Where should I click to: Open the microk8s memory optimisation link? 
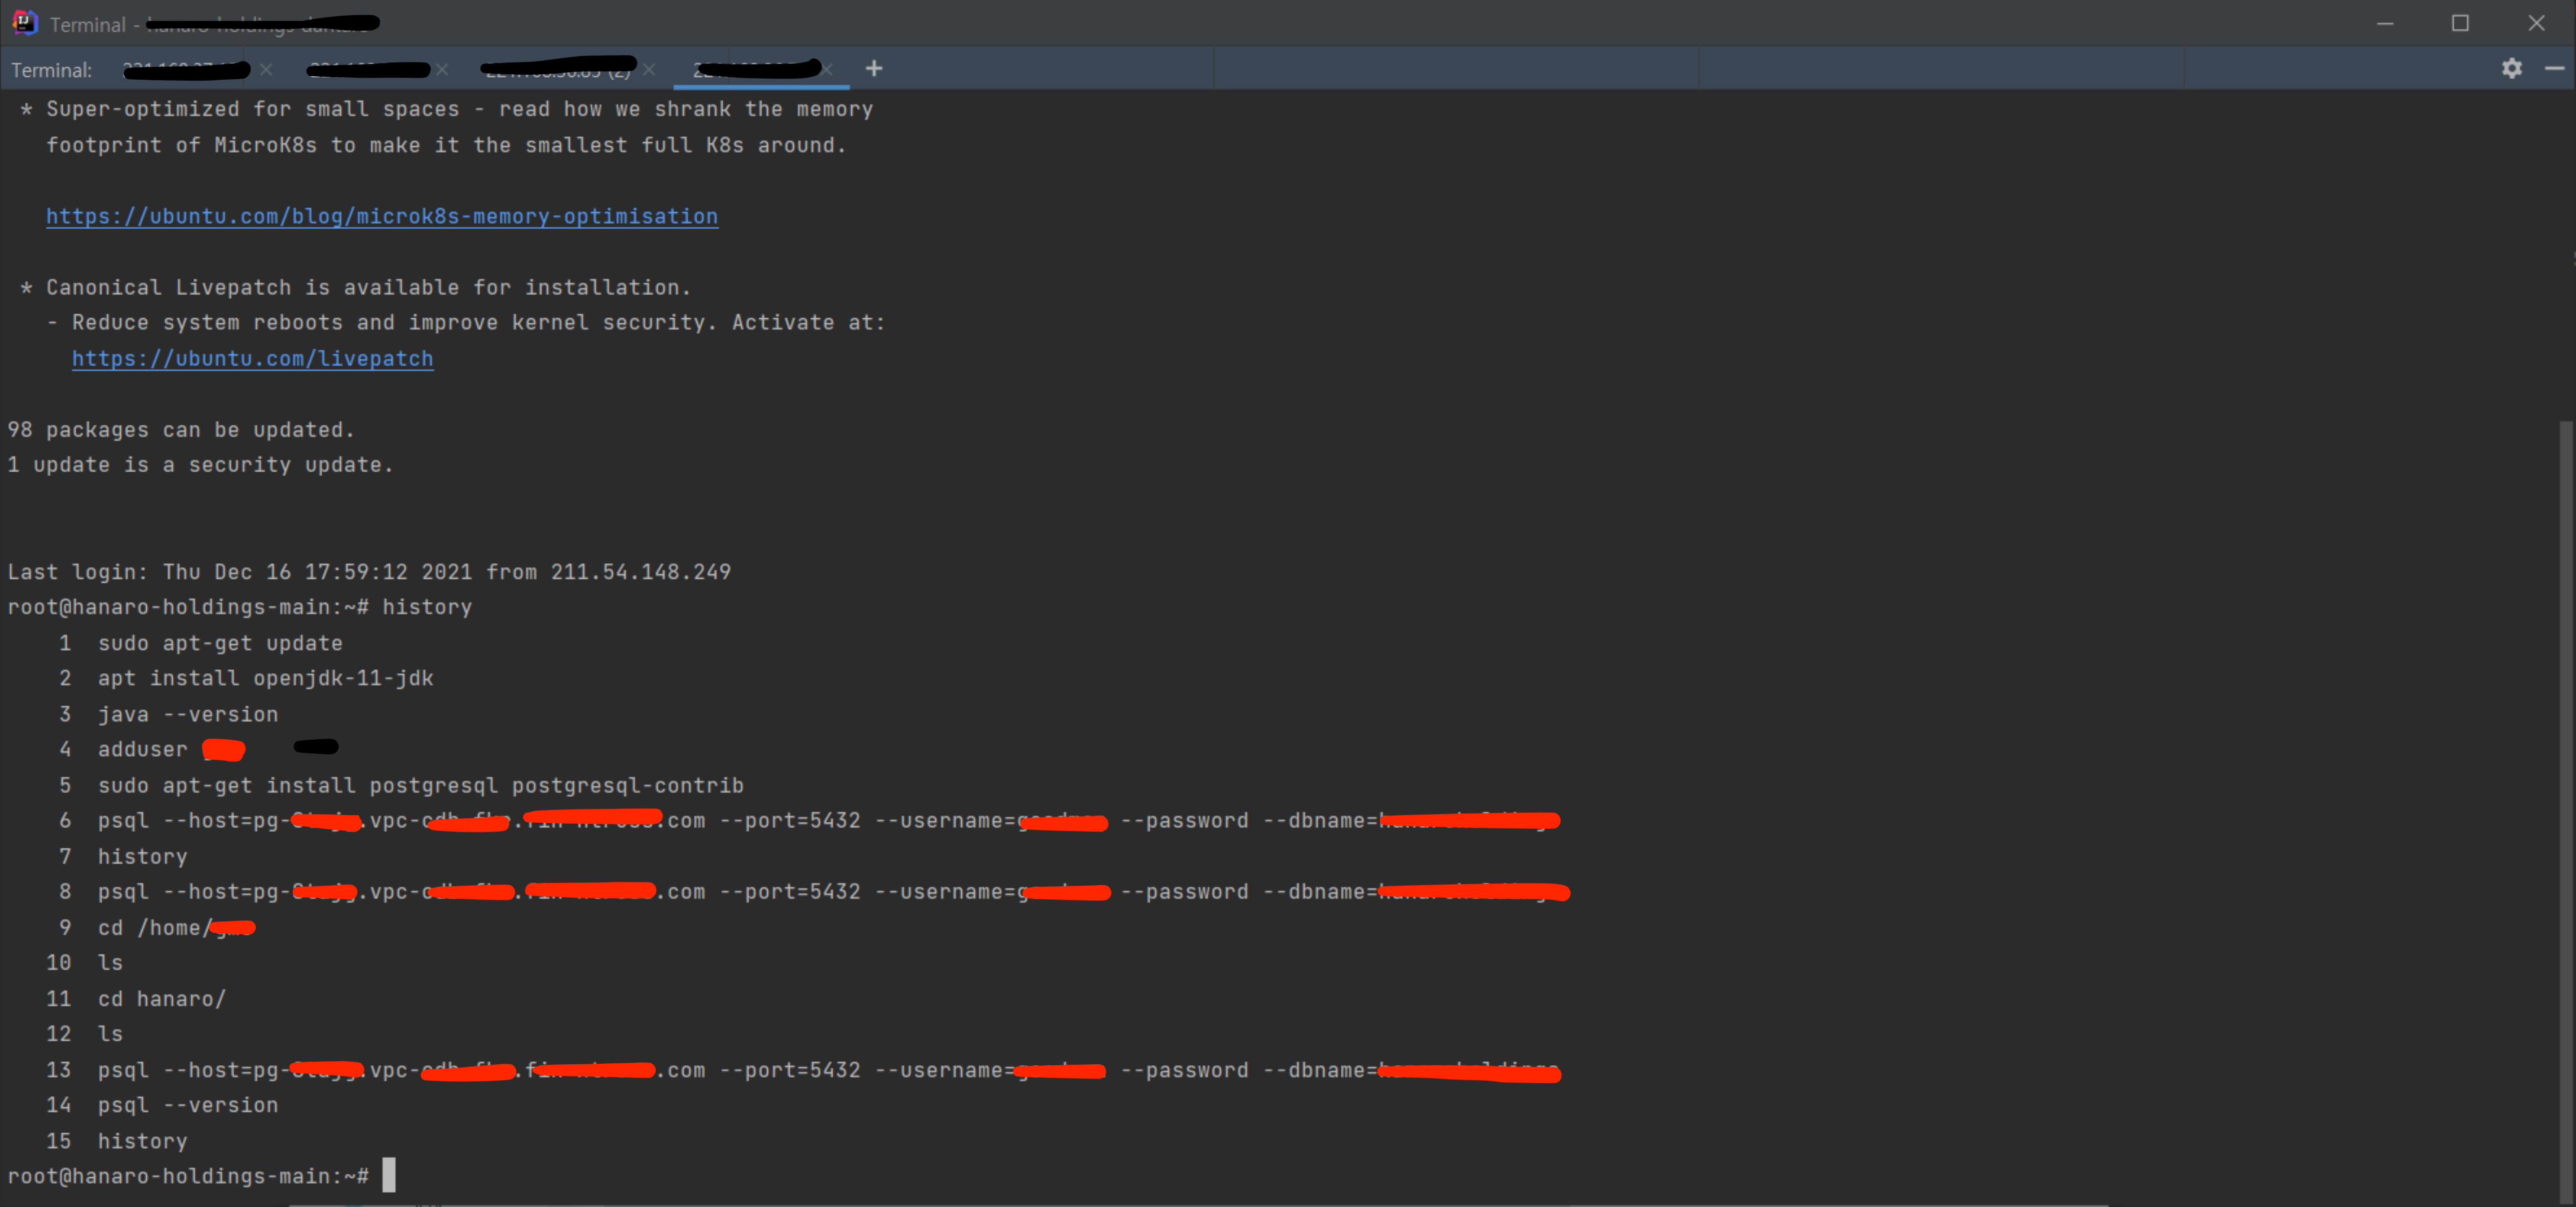[382, 216]
